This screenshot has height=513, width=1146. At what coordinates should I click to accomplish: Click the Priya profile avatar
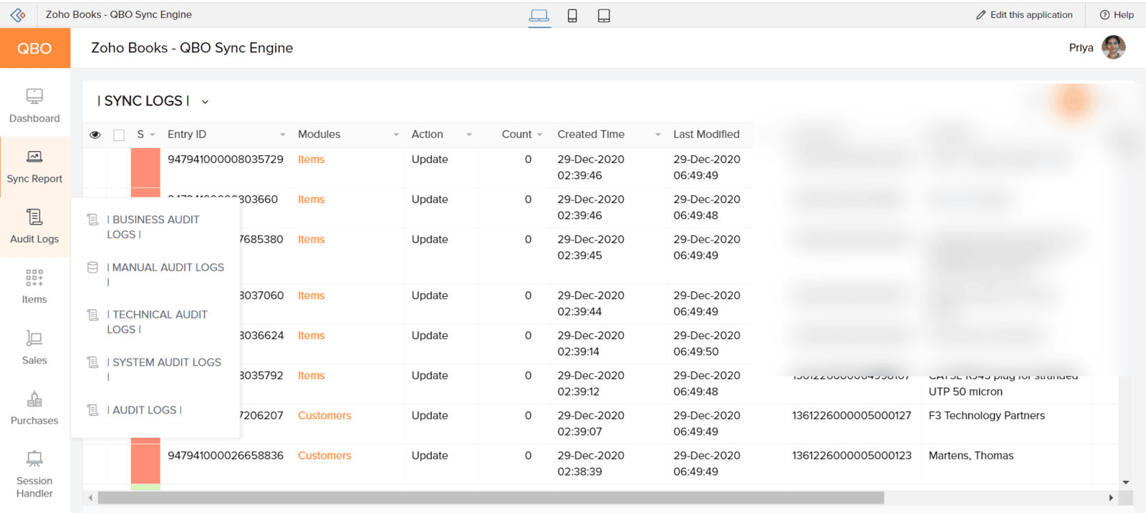click(x=1113, y=48)
